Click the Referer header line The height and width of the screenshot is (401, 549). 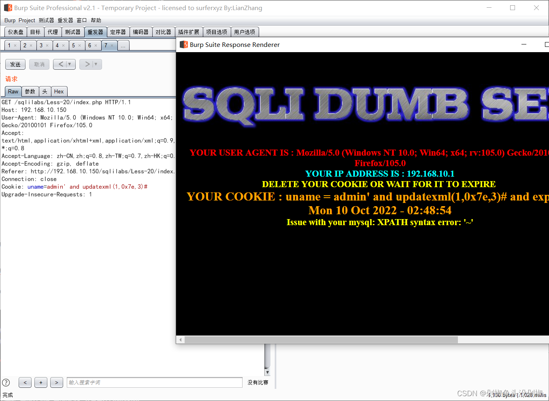tap(88, 171)
